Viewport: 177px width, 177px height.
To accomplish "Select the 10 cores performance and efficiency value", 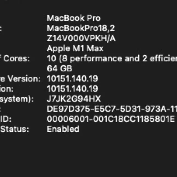I will point(112,59).
